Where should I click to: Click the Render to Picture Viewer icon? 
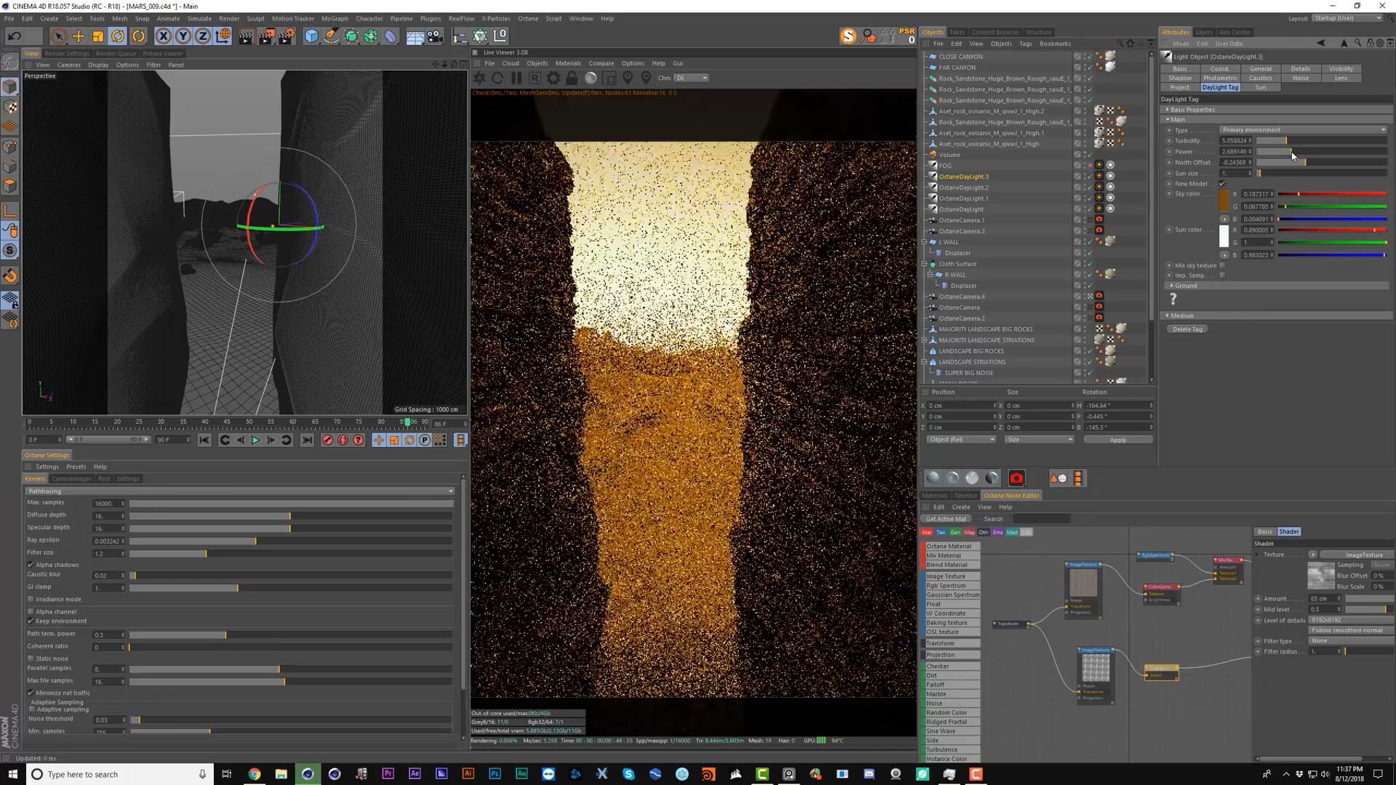265,36
